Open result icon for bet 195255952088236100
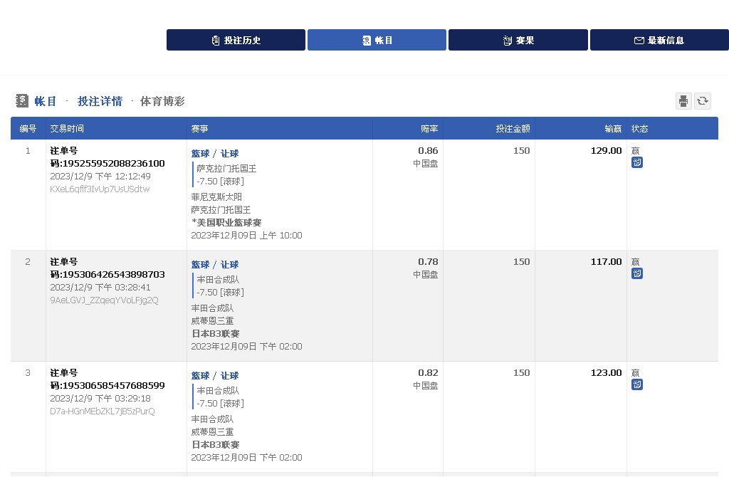Image resolution: width=729 pixels, height=477 pixels. coord(637,162)
